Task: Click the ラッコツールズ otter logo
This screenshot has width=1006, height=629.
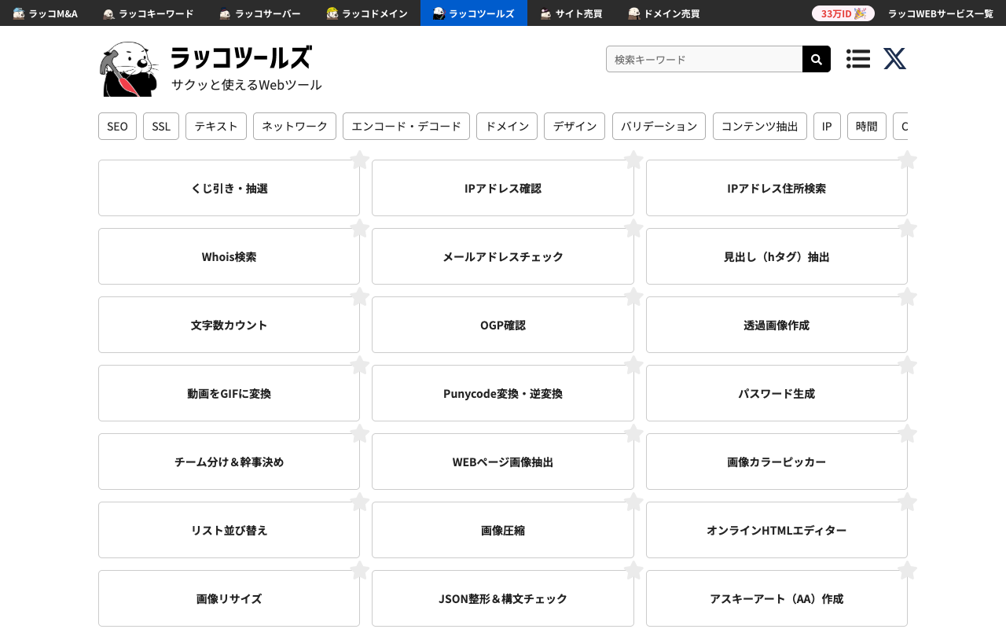Action: [128, 68]
